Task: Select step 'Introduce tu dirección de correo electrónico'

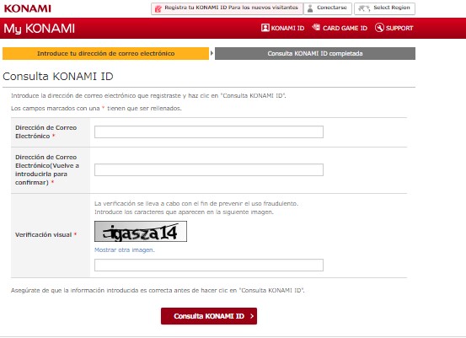Action: click(106, 53)
